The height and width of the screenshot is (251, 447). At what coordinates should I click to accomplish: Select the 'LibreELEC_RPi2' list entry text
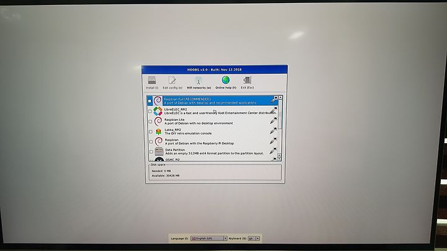coord(176,109)
